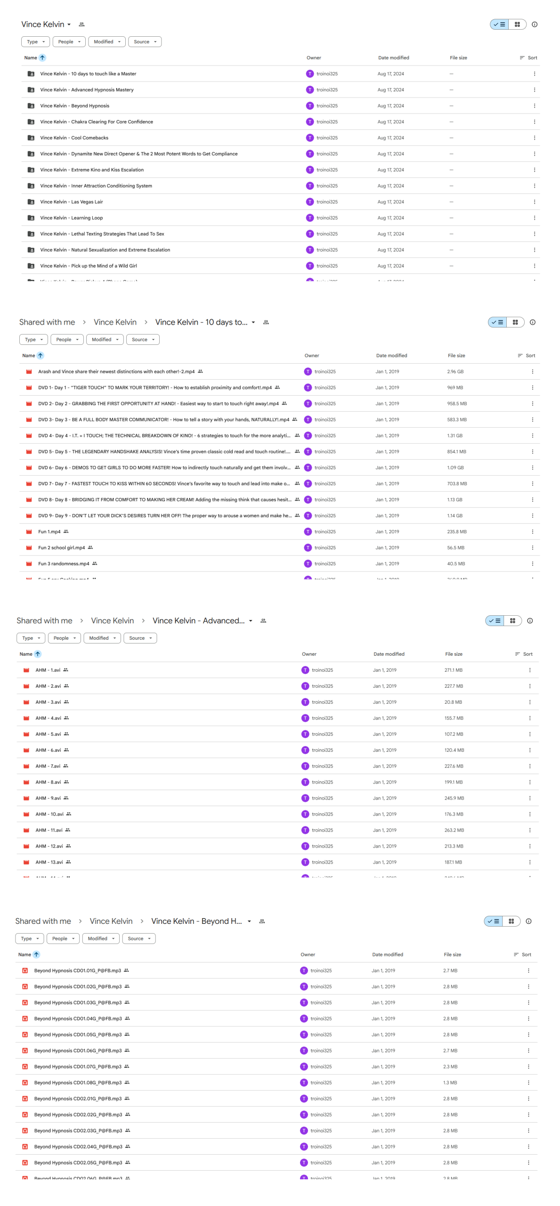Select file AHM - 13.avi

click(277, 862)
